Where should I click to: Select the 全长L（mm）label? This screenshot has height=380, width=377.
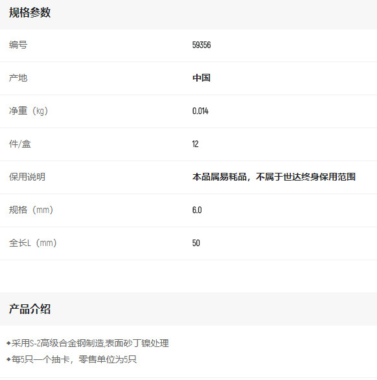pyautogui.click(x=33, y=243)
